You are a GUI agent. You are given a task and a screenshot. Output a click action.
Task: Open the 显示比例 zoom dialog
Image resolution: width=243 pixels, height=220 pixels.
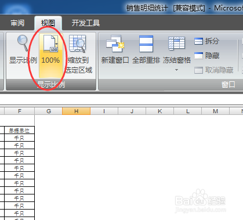23,49
